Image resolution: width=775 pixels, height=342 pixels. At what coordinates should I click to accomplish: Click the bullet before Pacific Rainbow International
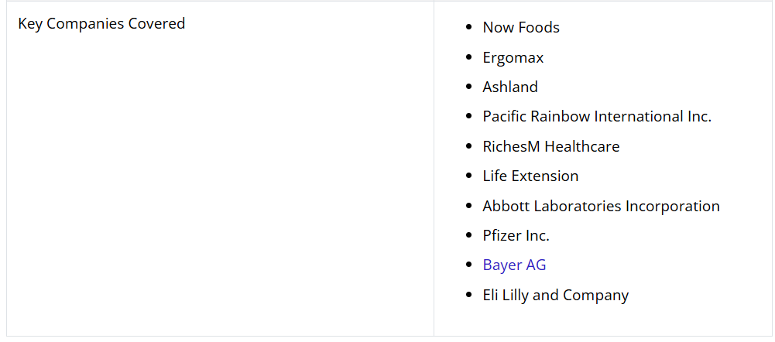pos(468,117)
